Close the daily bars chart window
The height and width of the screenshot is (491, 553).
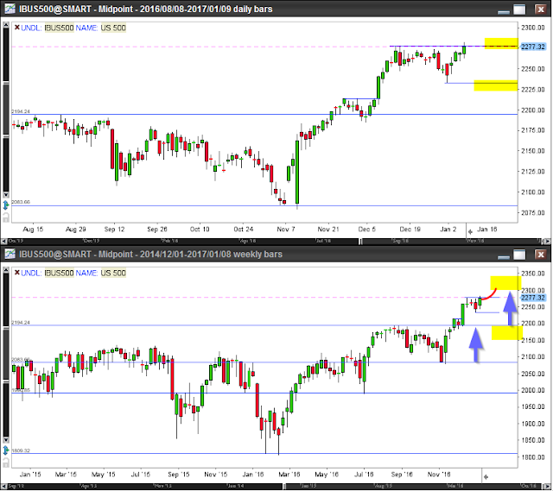(x=540, y=9)
